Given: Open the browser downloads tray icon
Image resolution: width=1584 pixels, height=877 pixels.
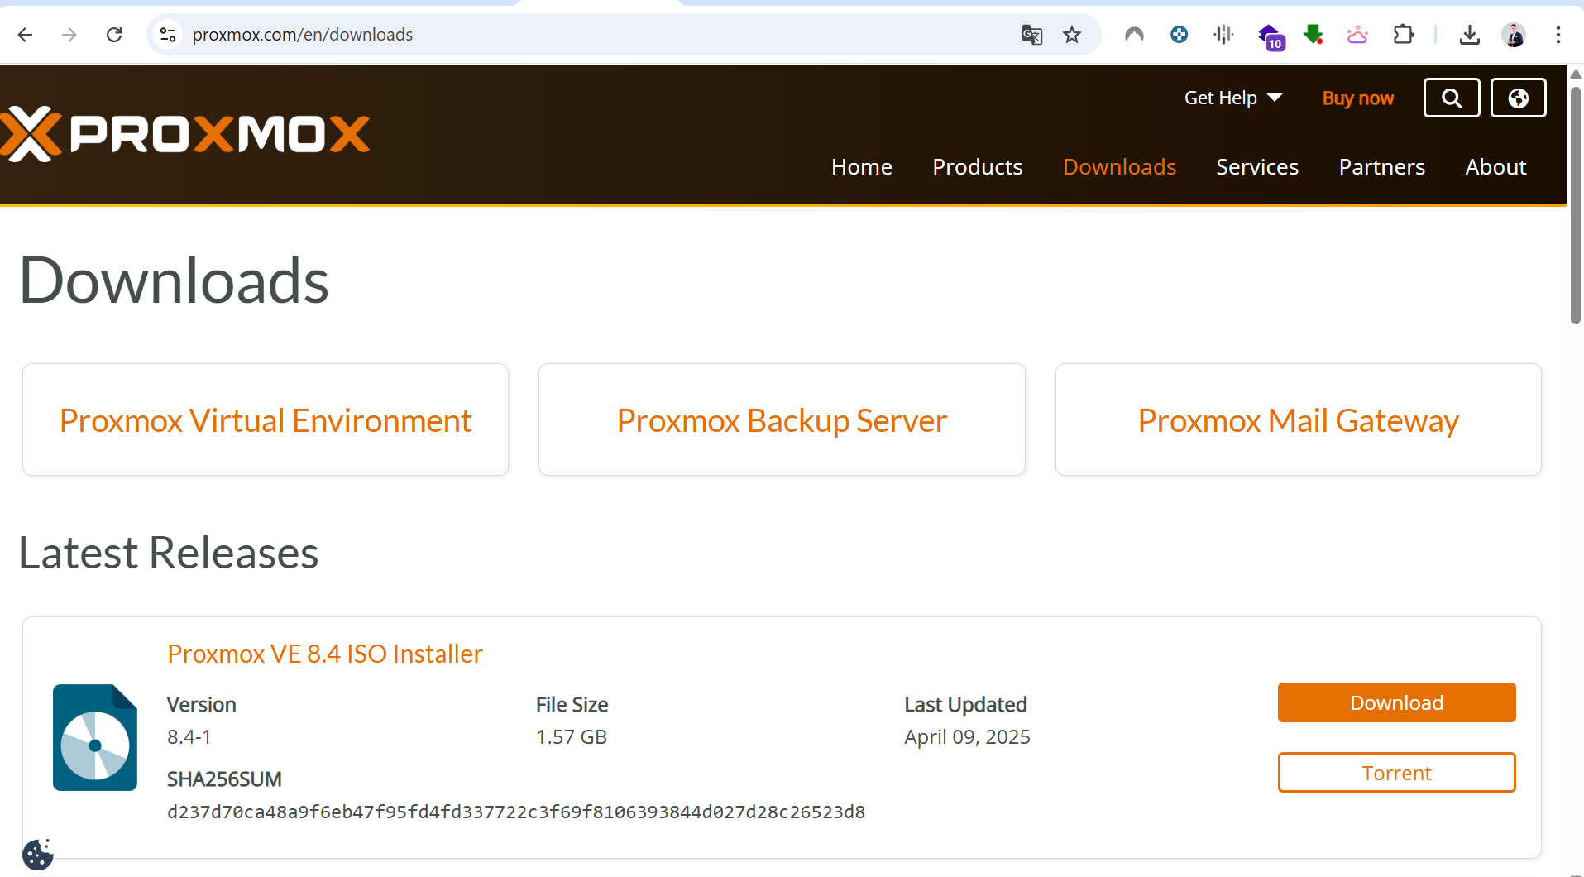Looking at the screenshot, I should pyautogui.click(x=1469, y=35).
